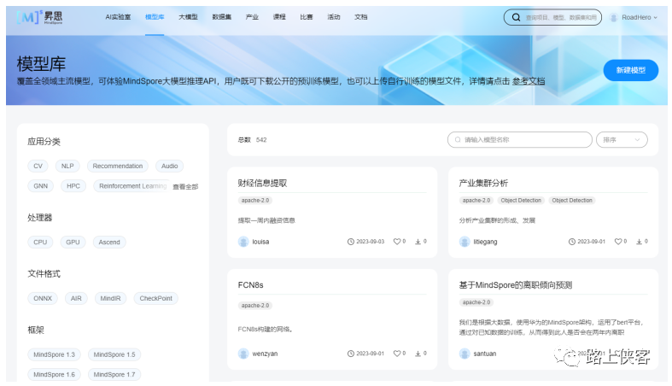The height and width of the screenshot is (386, 672).
Task: Open the 财经信息提取 model card title
Action: tap(262, 183)
